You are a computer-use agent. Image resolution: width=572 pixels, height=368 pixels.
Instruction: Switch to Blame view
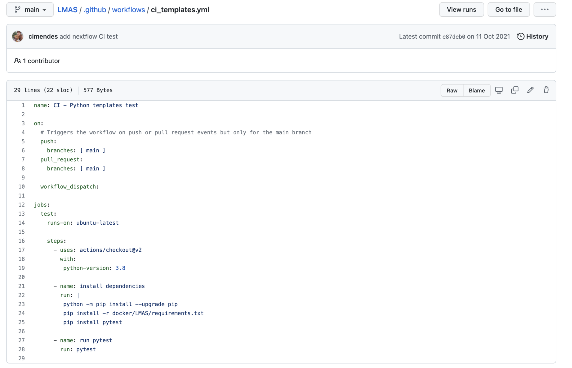click(x=477, y=91)
